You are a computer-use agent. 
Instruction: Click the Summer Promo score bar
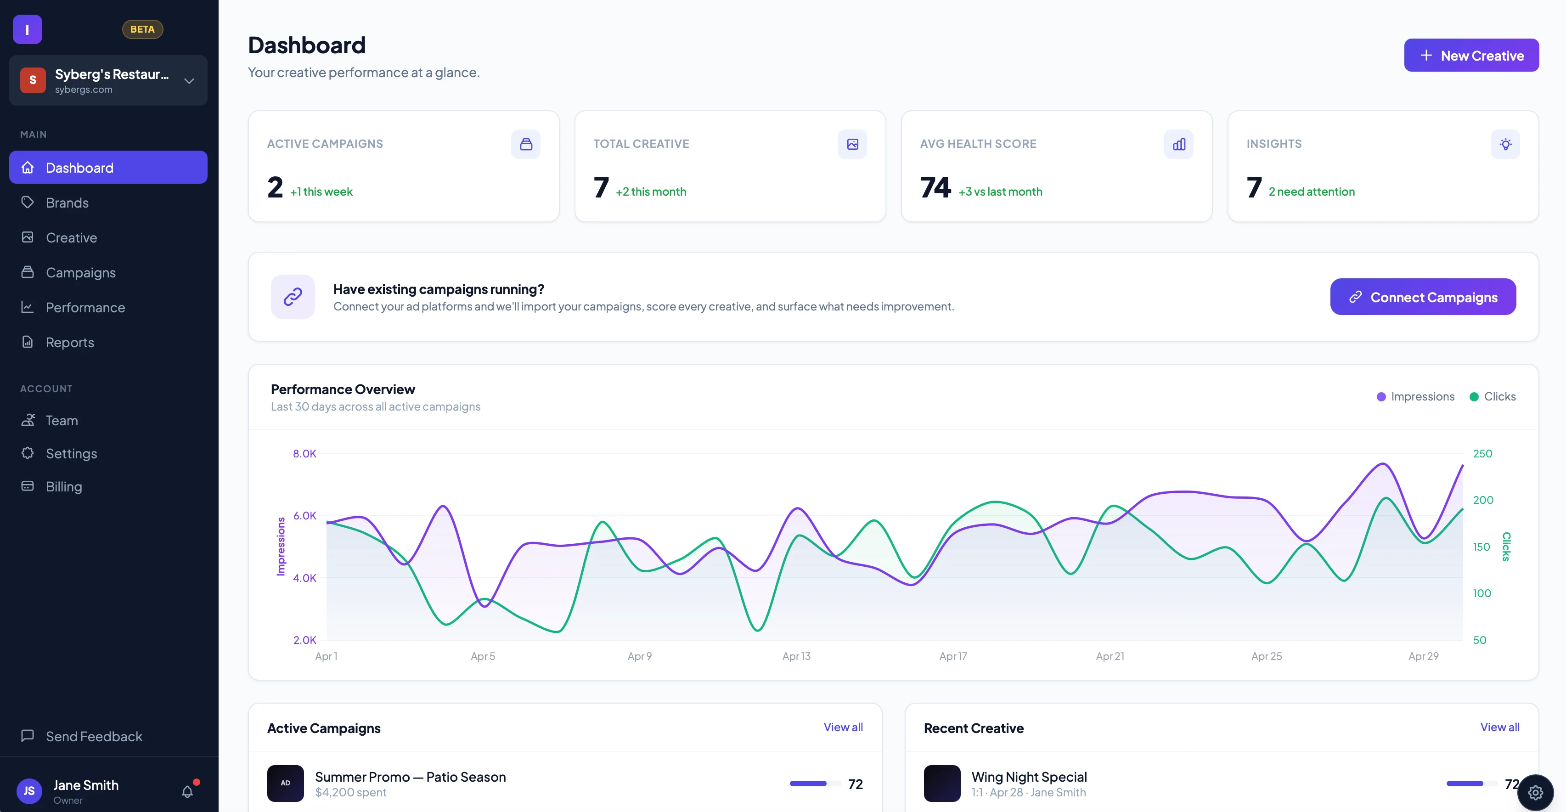[x=815, y=784]
